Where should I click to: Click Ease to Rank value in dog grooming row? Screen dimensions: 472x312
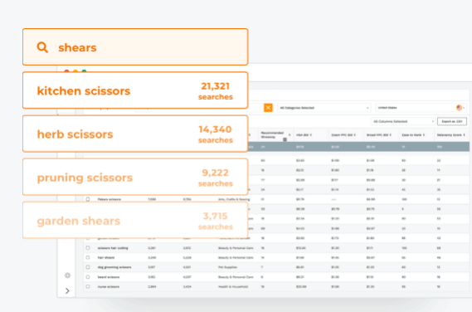[404, 267]
